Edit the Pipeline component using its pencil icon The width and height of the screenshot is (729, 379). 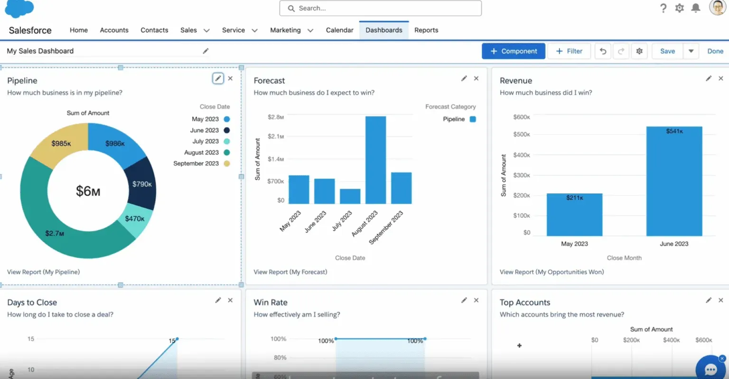coord(217,78)
